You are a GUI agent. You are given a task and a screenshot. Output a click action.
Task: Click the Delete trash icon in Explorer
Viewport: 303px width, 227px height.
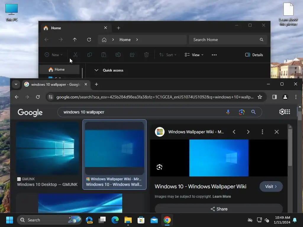146,55
